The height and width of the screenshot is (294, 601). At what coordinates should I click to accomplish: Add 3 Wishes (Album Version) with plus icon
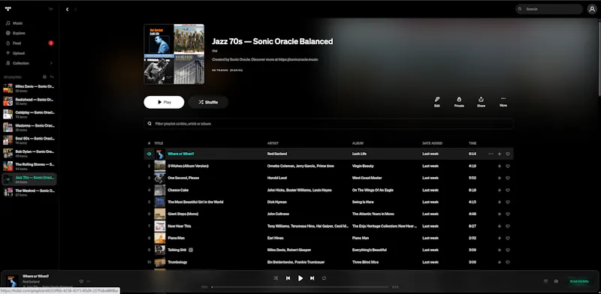(499, 166)
